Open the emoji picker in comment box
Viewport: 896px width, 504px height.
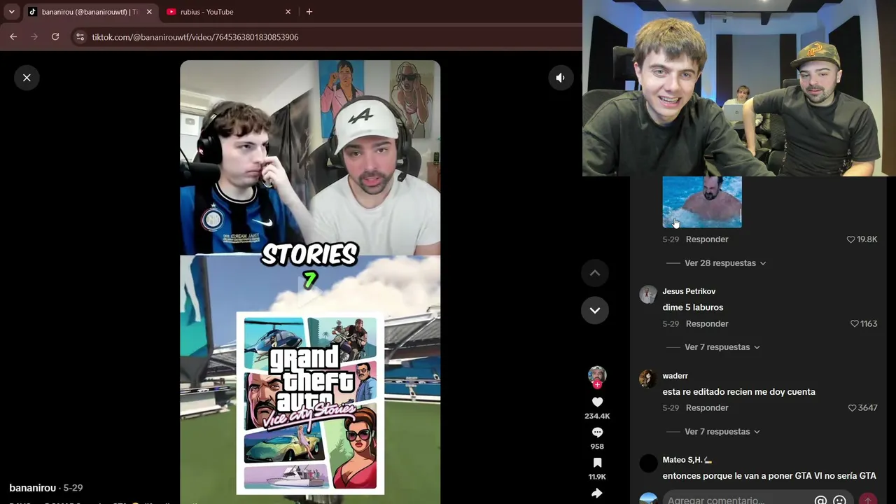(839, 500)
